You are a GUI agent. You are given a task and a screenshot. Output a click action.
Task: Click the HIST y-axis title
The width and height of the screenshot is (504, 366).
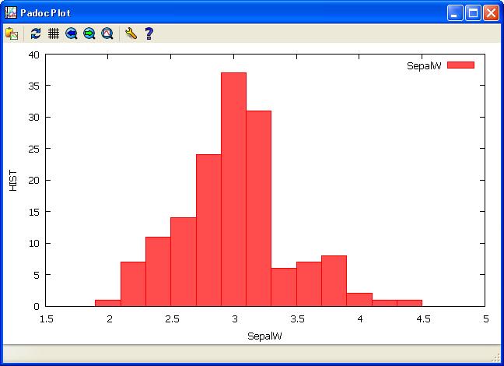[13, 180]
